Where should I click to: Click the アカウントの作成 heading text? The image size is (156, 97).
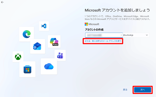94,30
